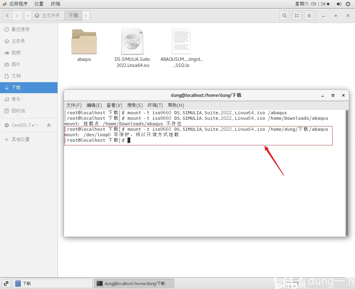Open the clock showing 星期六 09:34
The height and width of the screenshot is (289, 355).
pos(312,4)
